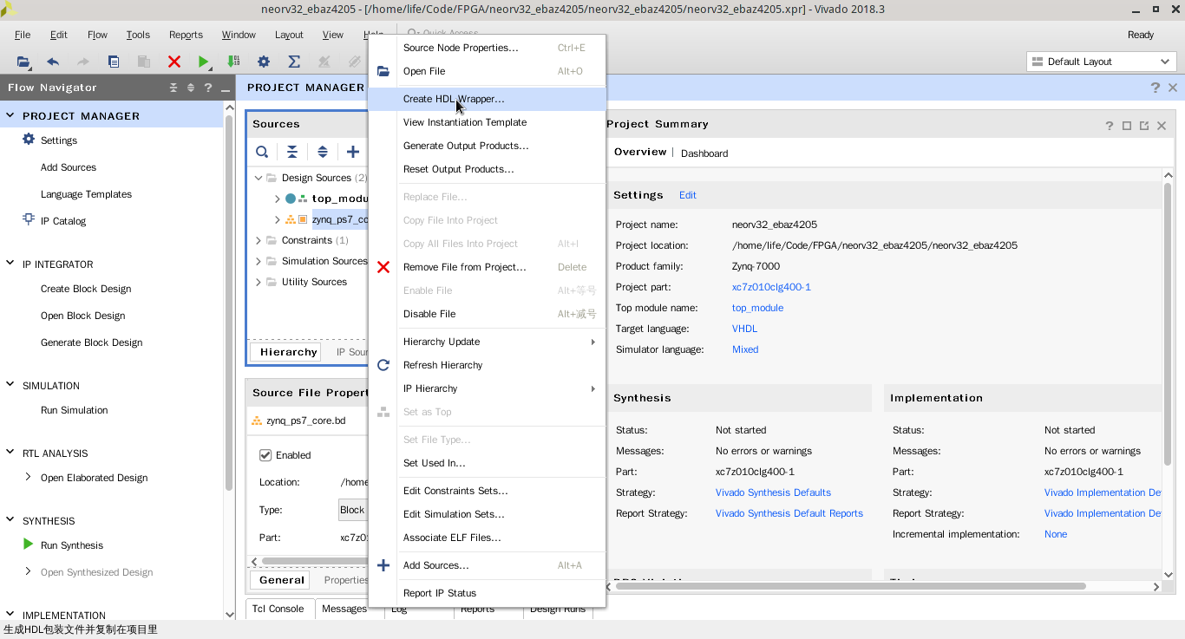Viewport: 1185px width, 639px height.
Task: Expand Open Elaborated Design entry
Action: (x=28, y=477)
